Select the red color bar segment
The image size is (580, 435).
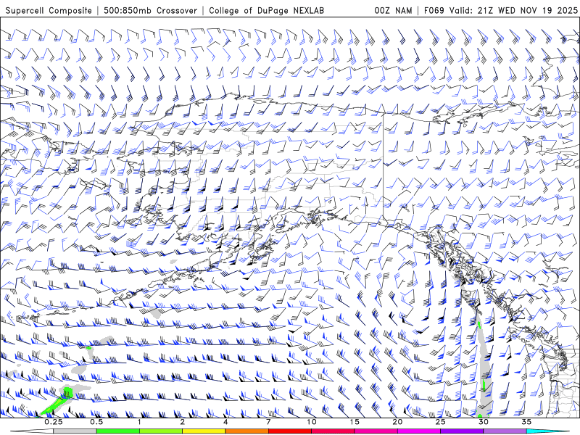click(x=290, y=431)
